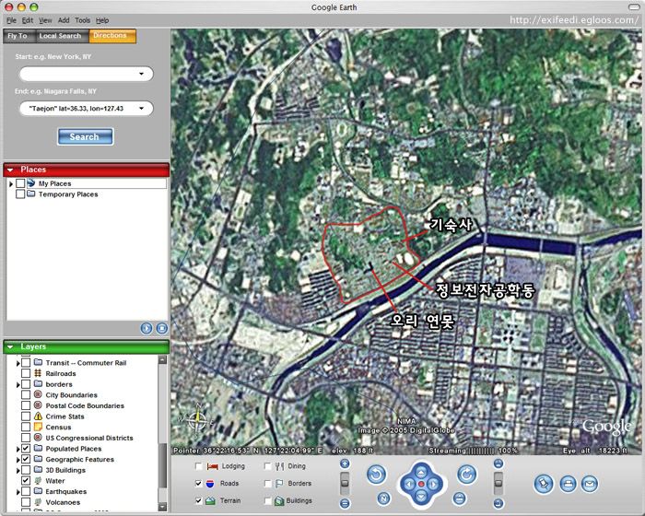This screenshot has height=516, width=645.
Task: Pan the map left with arrow
Action: 408,485
